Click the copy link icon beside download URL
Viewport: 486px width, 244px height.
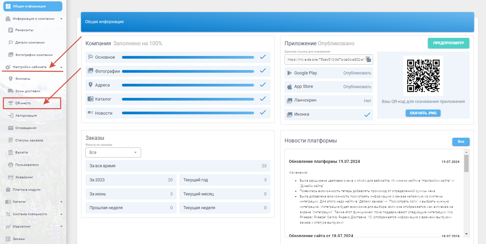click(368, 59)
